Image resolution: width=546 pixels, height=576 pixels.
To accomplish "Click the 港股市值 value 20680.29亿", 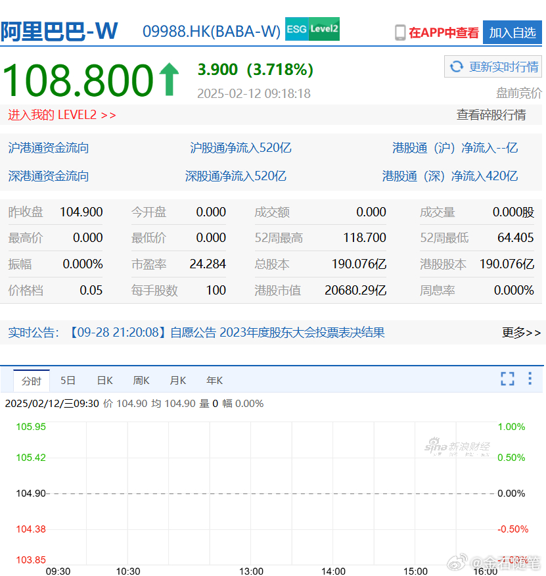I will click(355, 290).
